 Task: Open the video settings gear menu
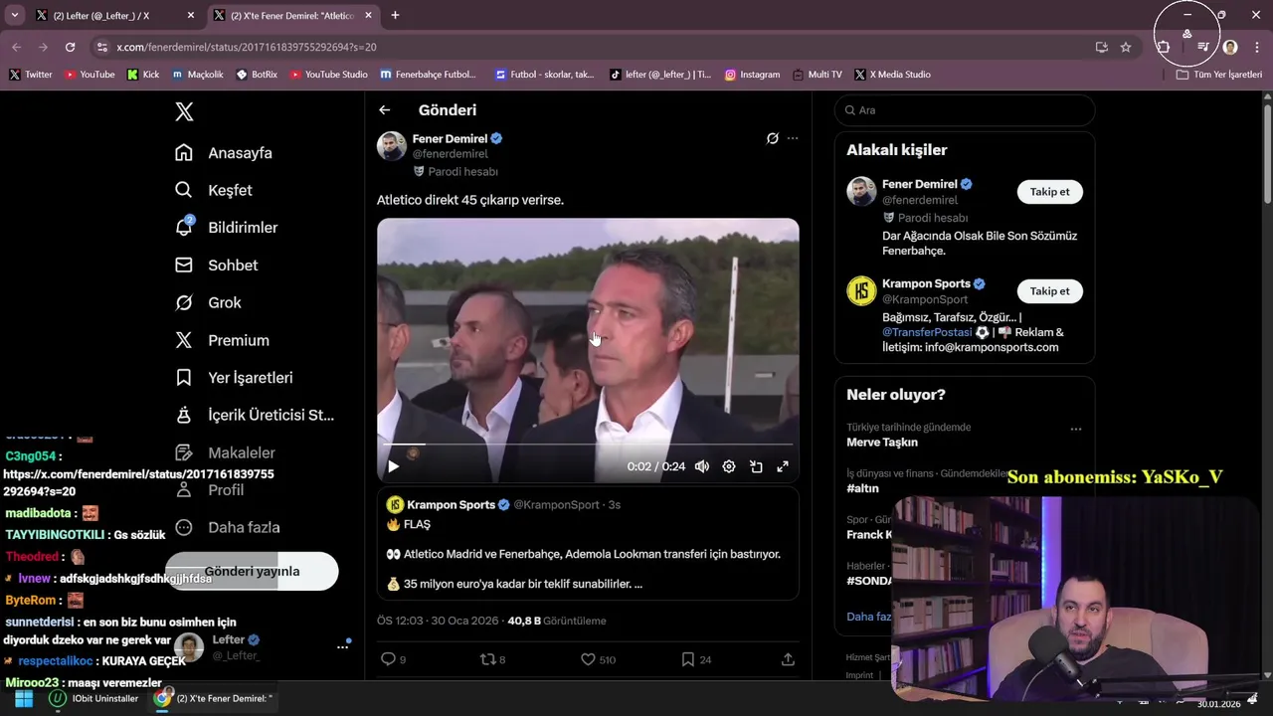click(729, 466)
